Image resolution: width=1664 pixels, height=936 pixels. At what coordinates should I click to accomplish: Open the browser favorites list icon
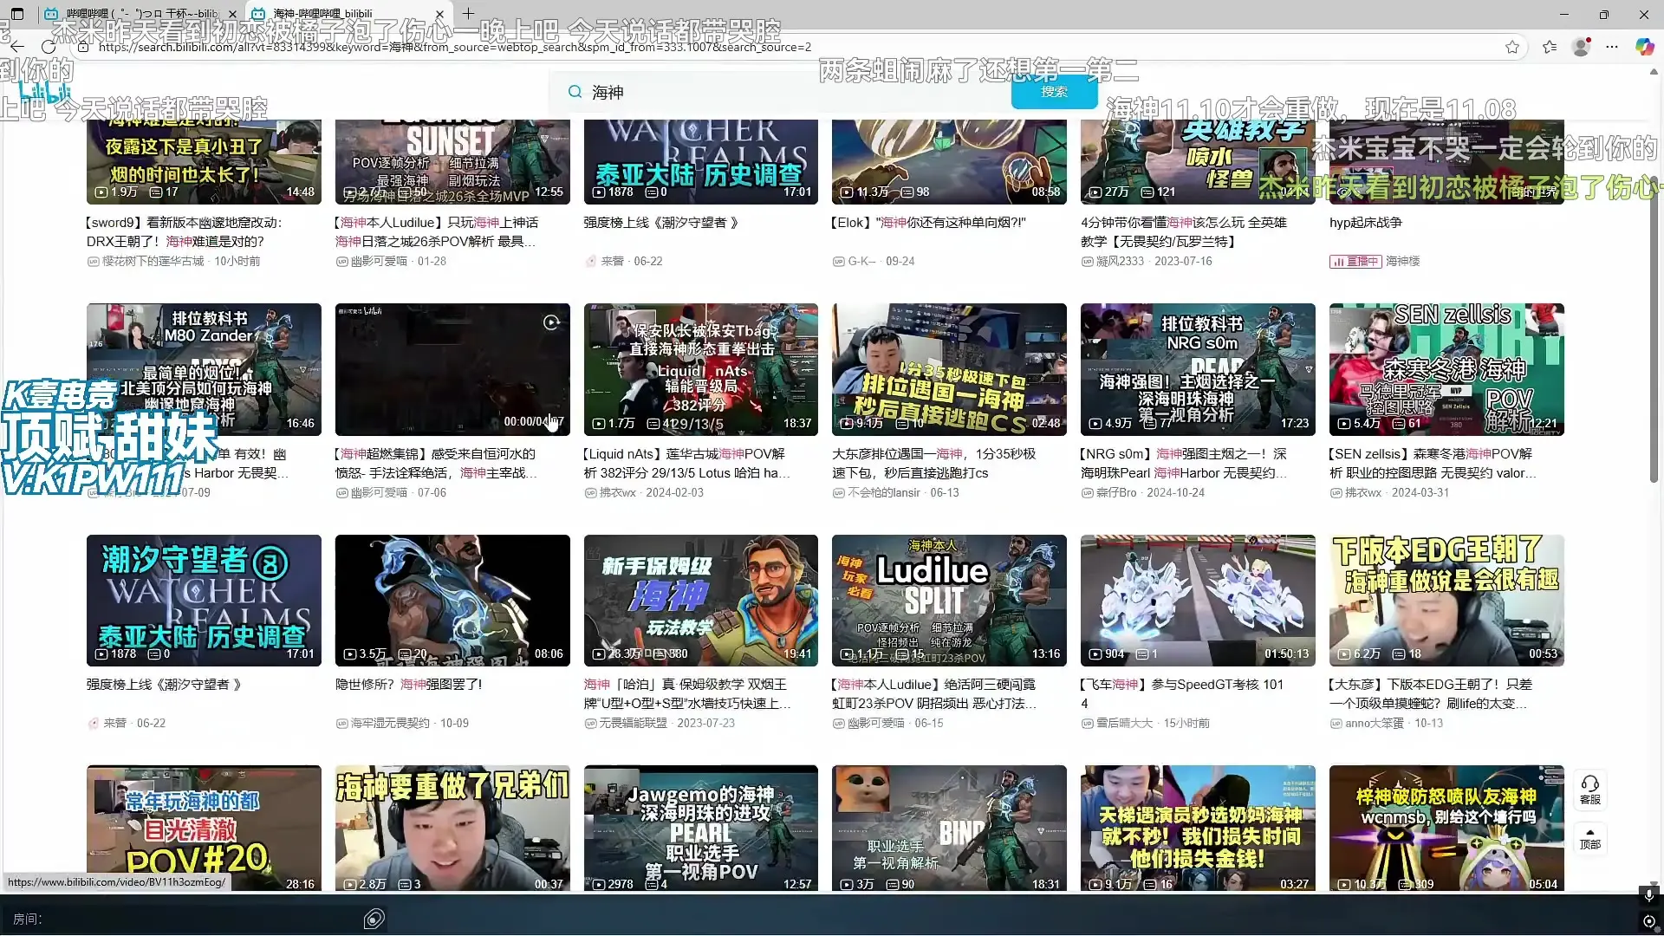[x=1550, y=47]
